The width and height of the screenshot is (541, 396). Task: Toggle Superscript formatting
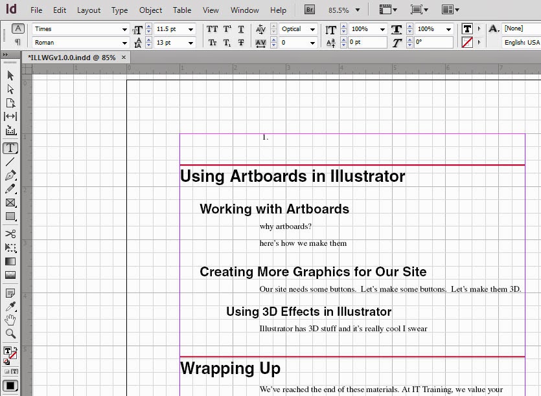227,29
